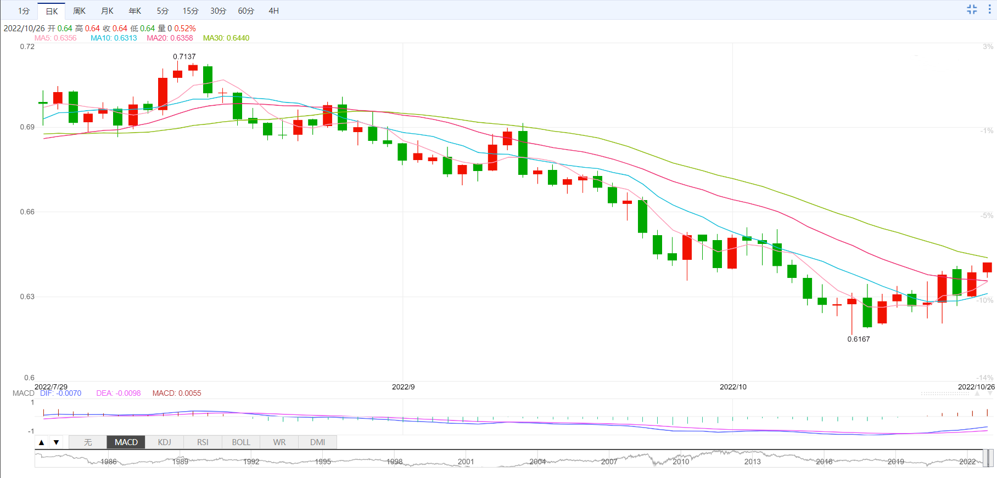Image resolution: width=997 pixels, height=478 pixels.
Task: Click the MA10: 0.6313 legend label
Action: point(114,38)
